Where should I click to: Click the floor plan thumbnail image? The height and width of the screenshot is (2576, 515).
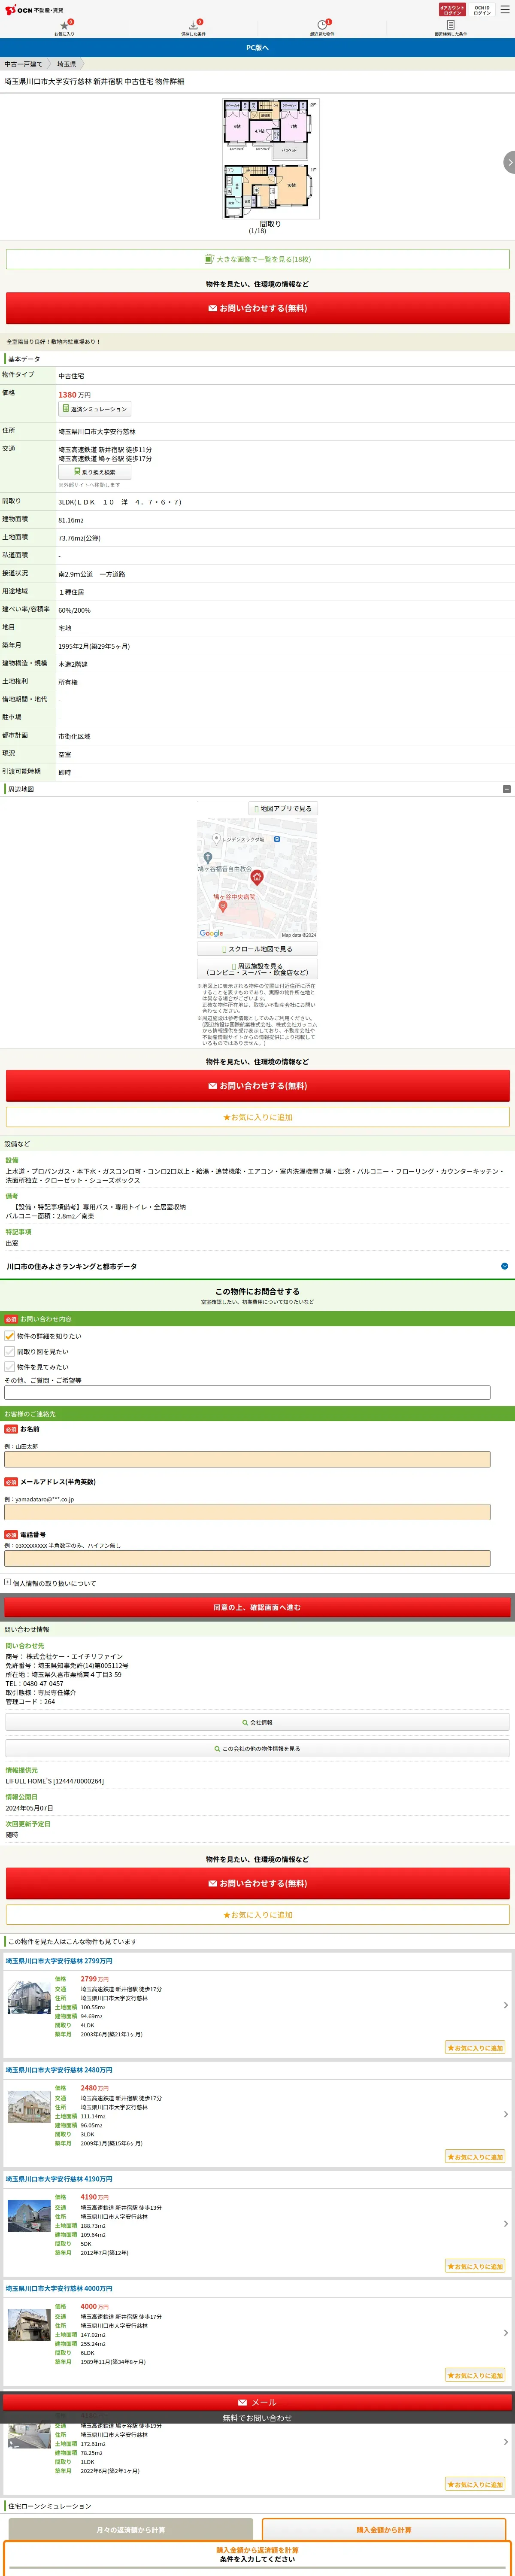(x=270, y=158)
